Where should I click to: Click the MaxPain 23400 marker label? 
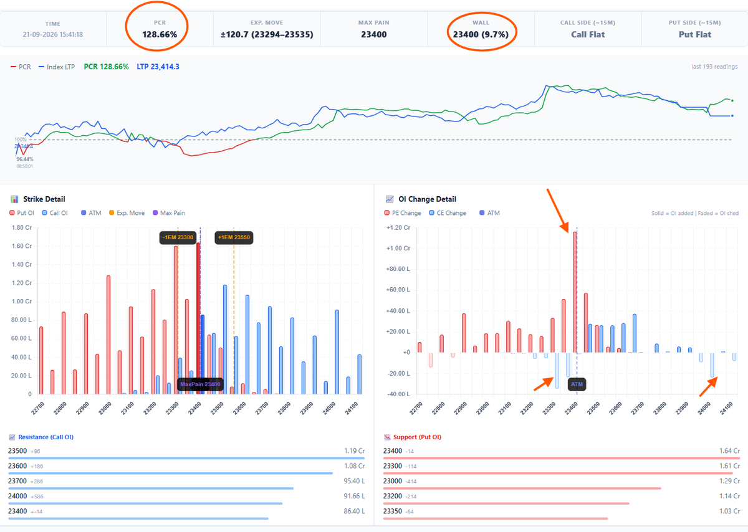[x=200, y=384]
